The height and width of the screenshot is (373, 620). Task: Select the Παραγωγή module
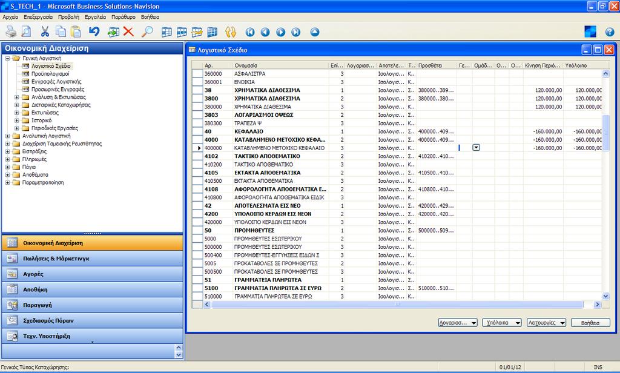[93, 305]
